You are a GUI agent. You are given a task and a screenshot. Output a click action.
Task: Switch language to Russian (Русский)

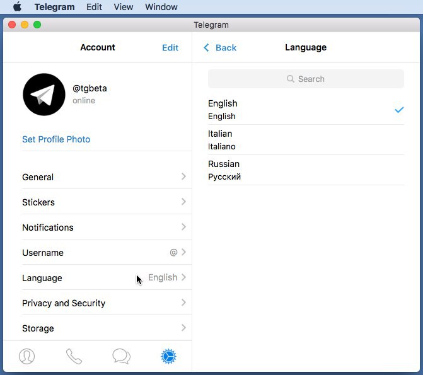[306, 170]
